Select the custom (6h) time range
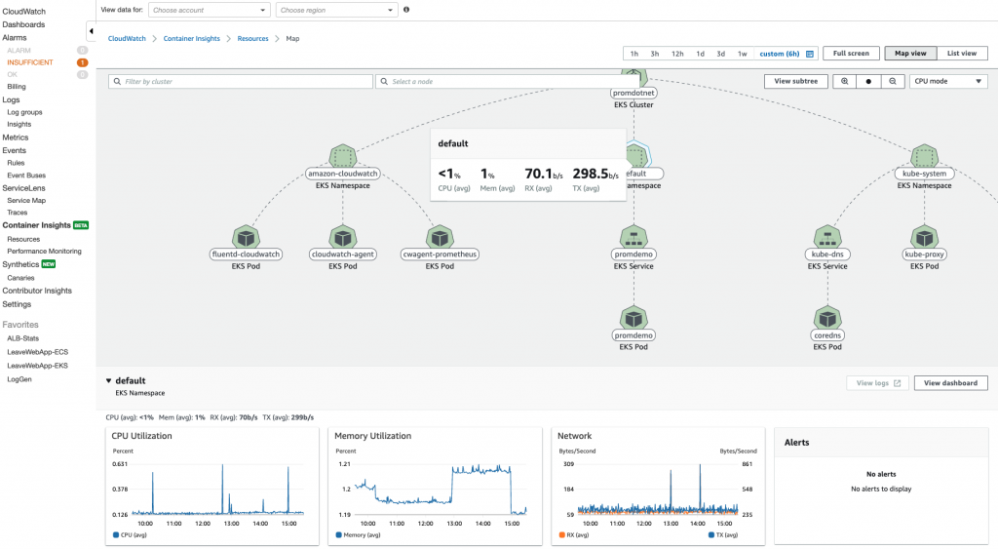 780,55
